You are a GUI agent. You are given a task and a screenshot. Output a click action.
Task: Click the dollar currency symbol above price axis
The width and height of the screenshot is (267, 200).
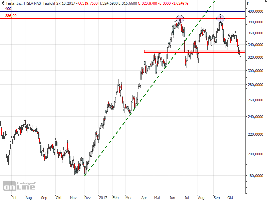pos(248,3)
